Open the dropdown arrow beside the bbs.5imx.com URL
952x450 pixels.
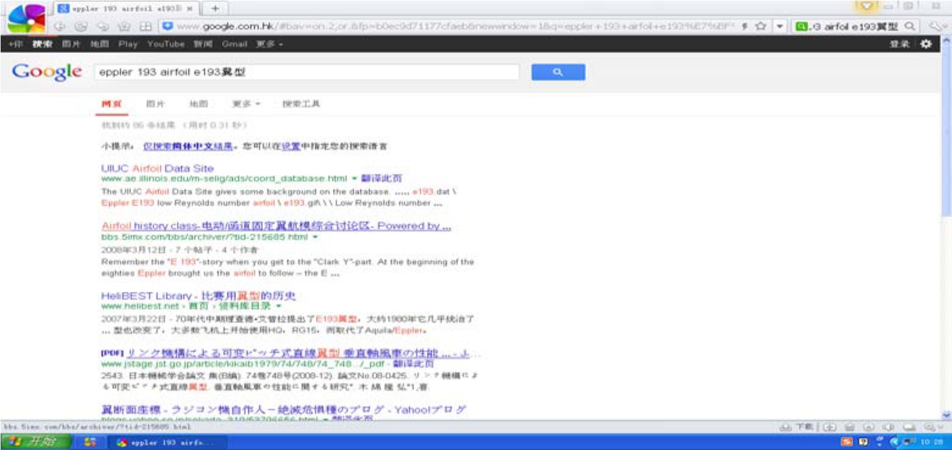click(315, 237)
